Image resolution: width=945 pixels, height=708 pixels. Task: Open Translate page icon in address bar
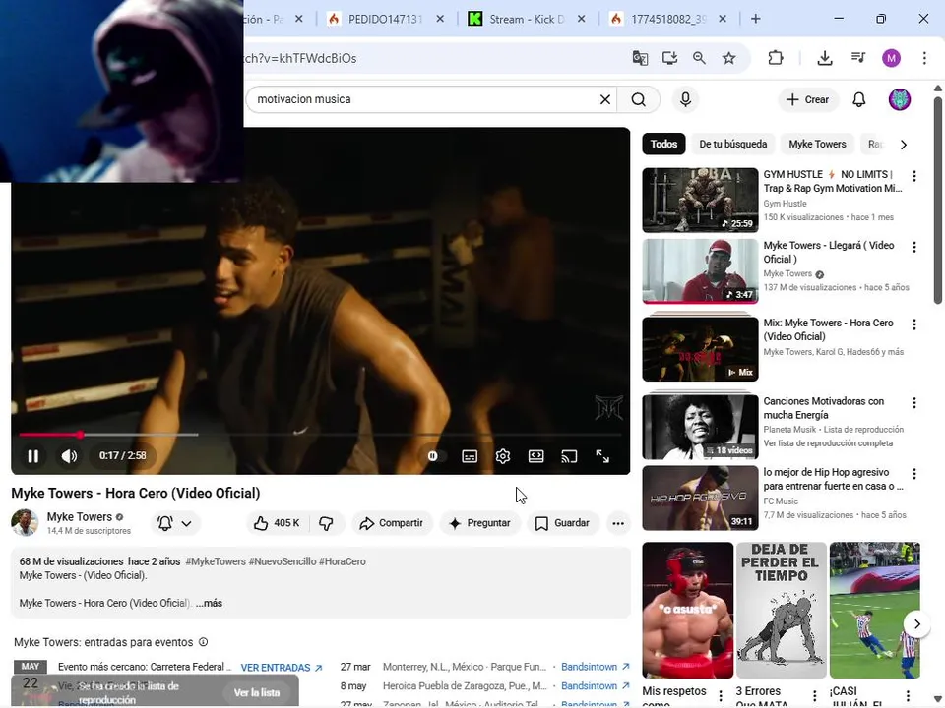pyautogui.click(x=640, y=58)
